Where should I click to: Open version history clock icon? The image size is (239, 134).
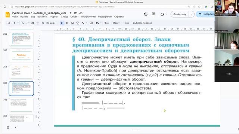pyautogui.click(x=146, y=14)
